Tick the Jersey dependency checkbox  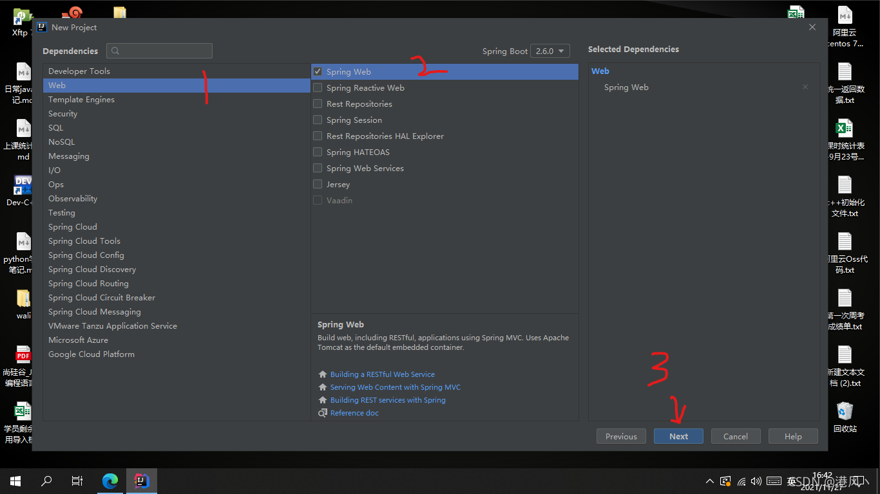point(318,184)
